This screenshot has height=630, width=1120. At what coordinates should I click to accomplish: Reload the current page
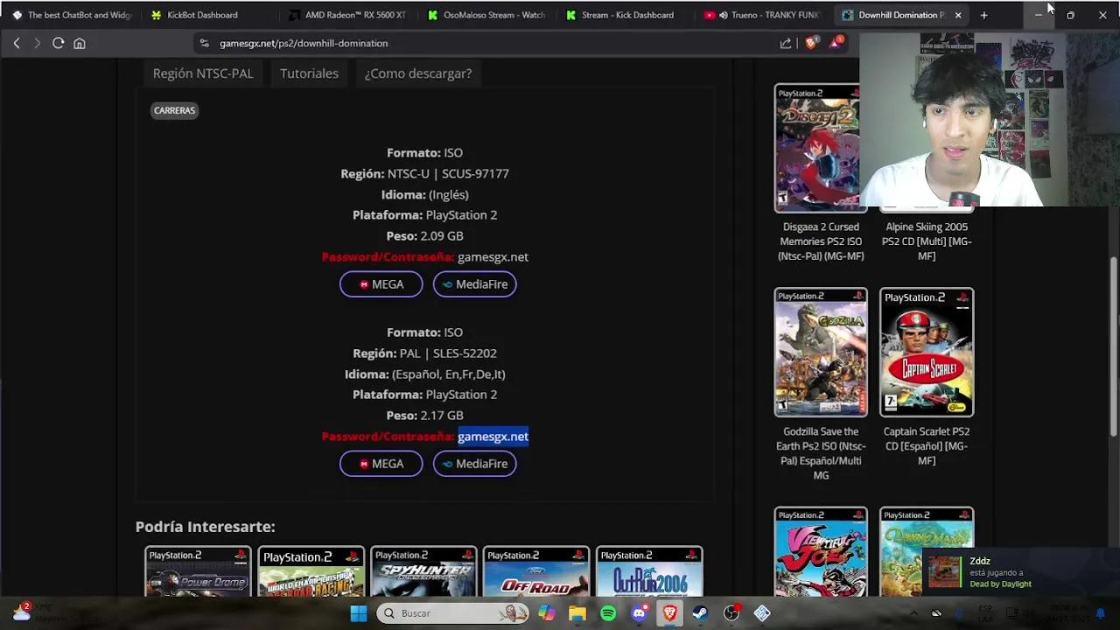click(x=58, y=43)
